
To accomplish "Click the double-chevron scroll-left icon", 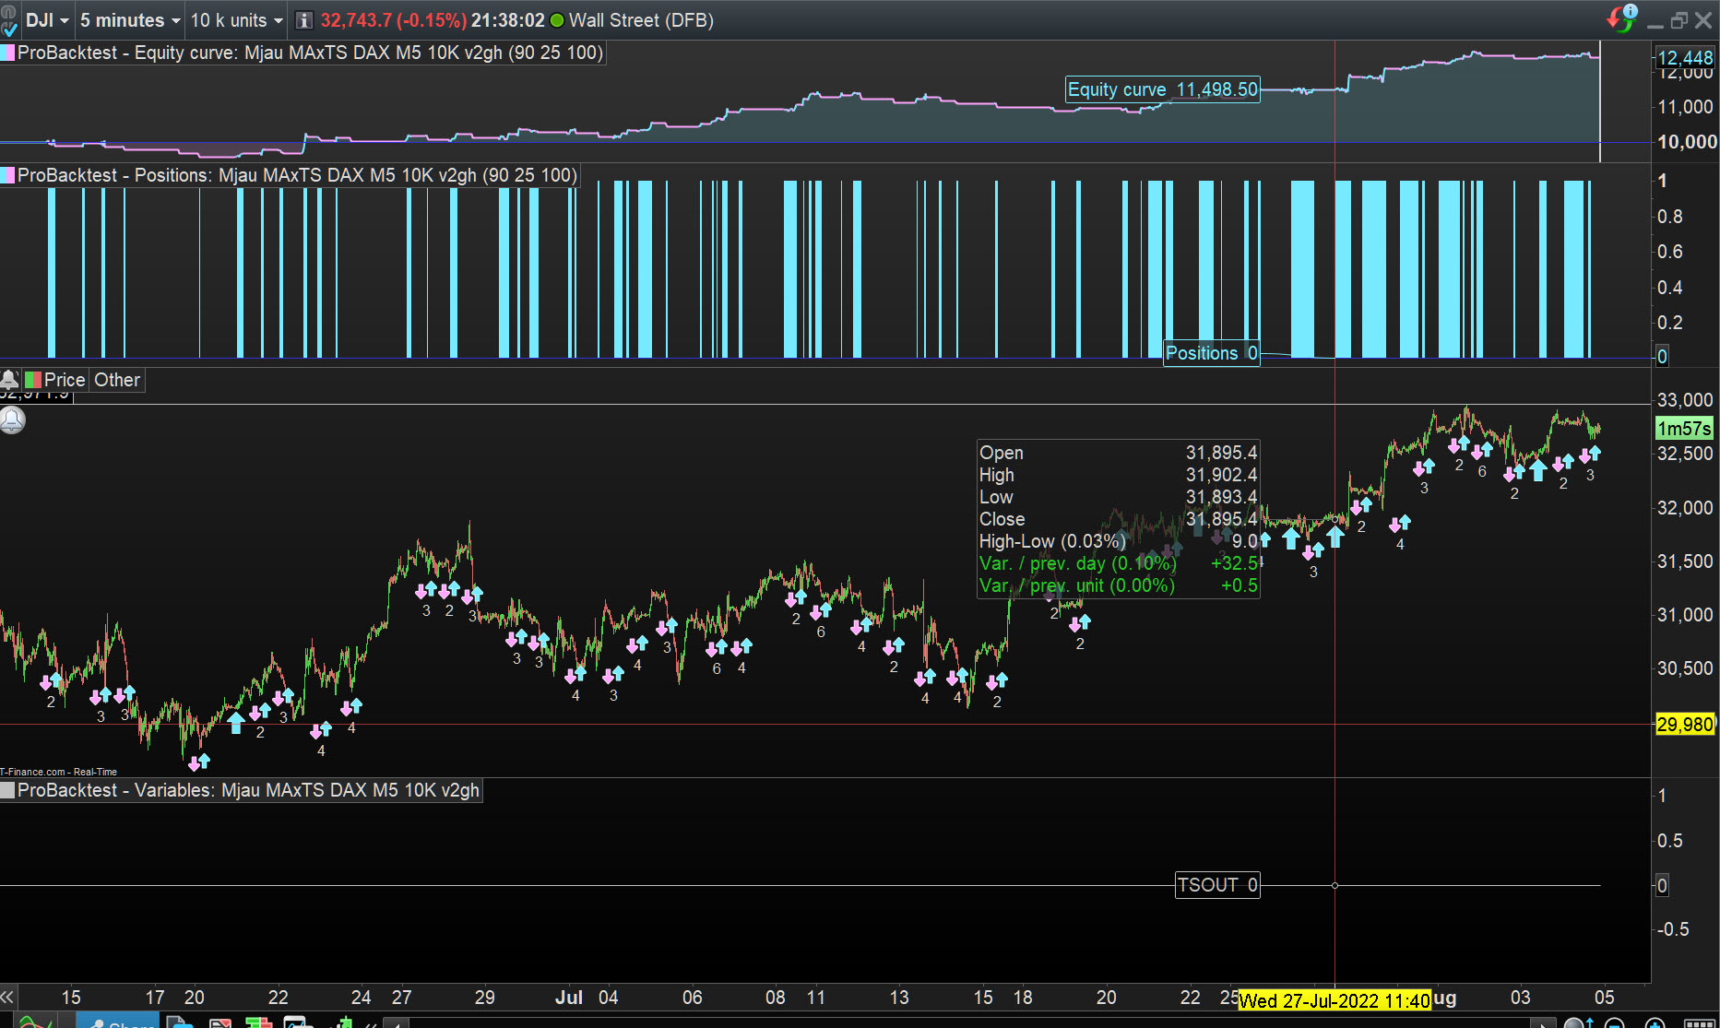I will pos(7,997).
